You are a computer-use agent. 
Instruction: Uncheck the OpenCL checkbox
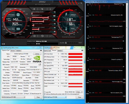click(x=11, y=94)
